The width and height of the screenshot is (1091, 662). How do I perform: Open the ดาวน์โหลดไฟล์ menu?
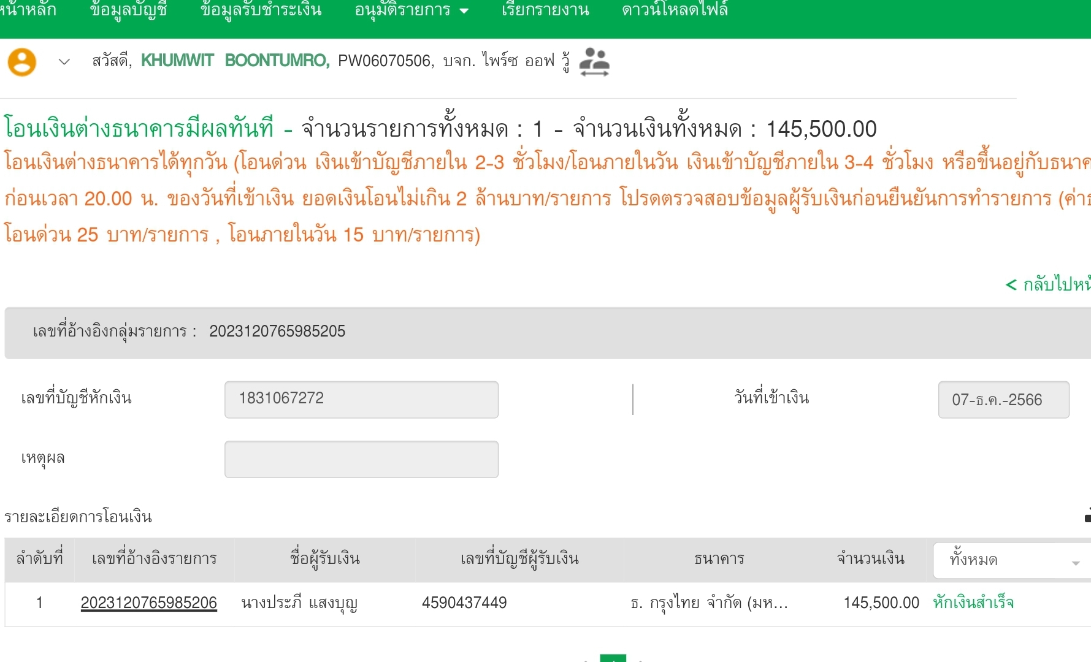pyautogui.click(x=675, y=10)
